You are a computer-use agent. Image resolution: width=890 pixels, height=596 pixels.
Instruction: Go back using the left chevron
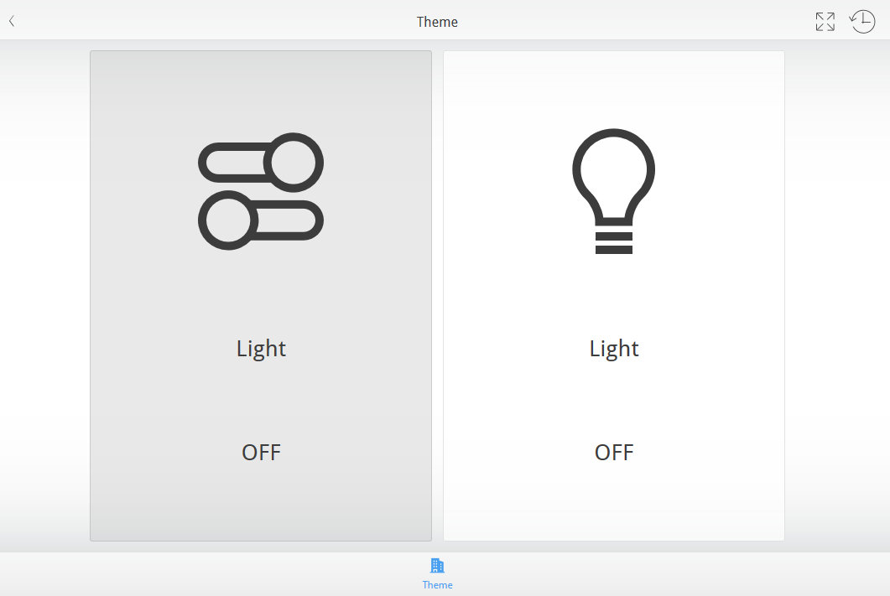pyautogui.click(x=12, y=22)
